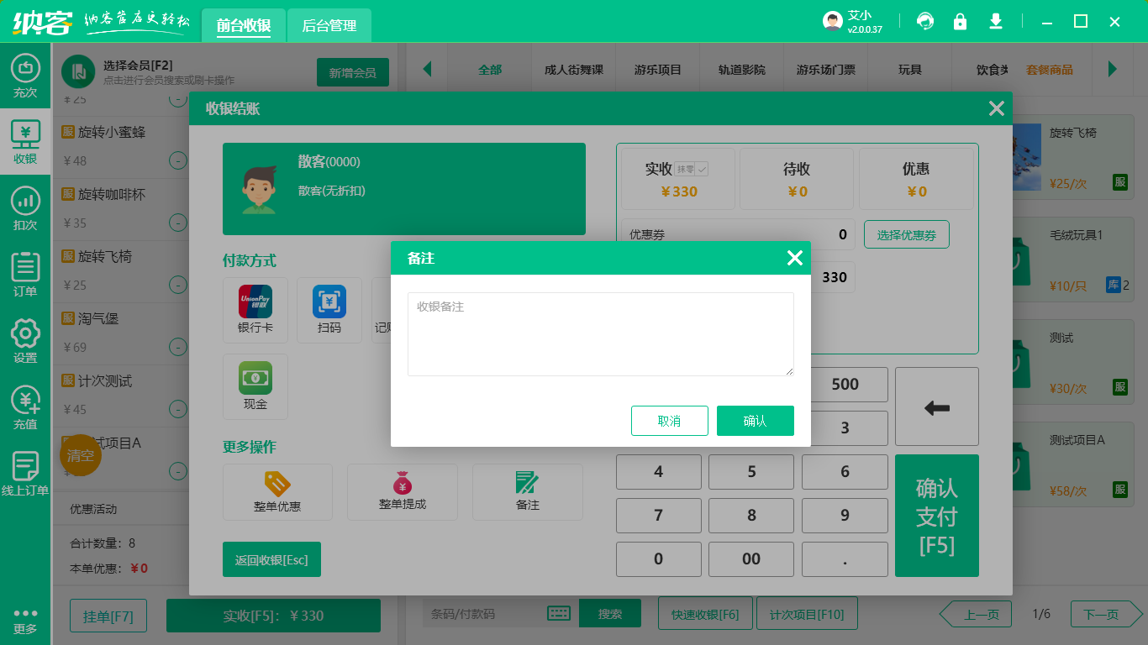Select the 套餐商品 category tab
Screen dimensions: 1148x645
(x=1051, y=70)
